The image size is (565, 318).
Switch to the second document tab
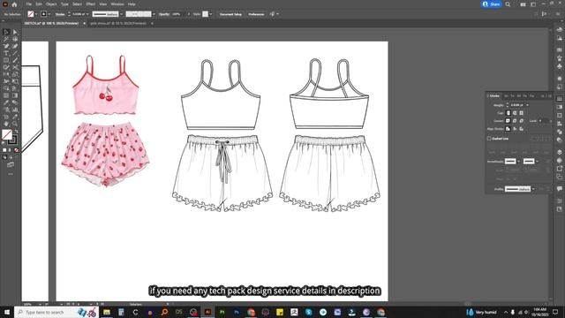pyautogui.click(x=118, y=23)
